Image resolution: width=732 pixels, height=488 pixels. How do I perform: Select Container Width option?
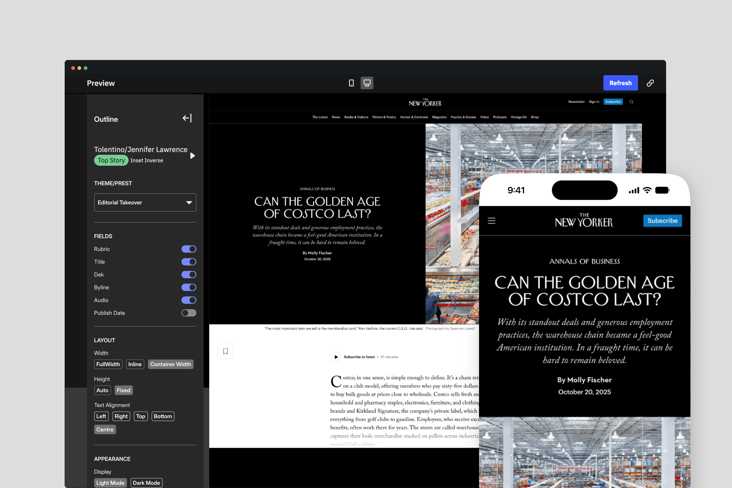[x=171, y=364]
